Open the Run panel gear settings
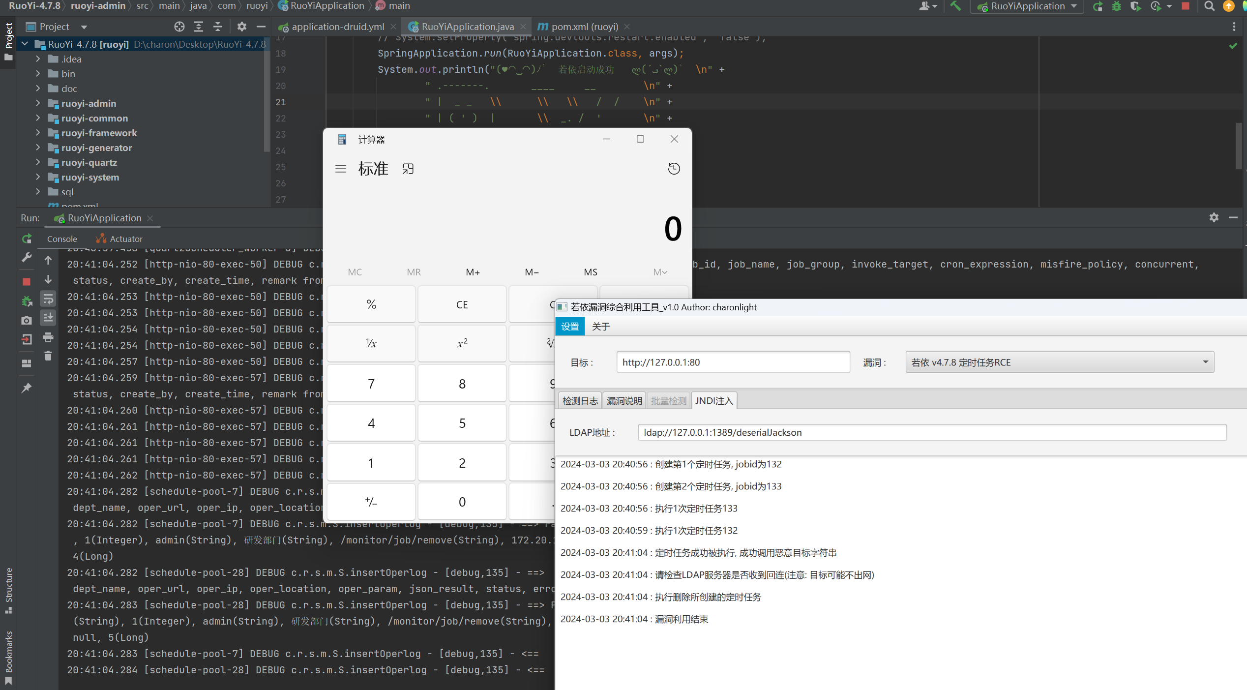 point(1214,217)
